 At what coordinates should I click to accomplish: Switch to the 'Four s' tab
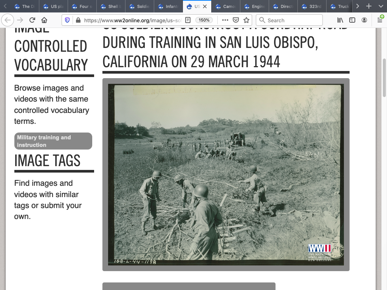(x=82, y=6)
